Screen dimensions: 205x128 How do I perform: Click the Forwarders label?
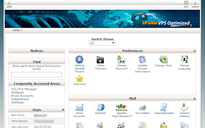click(x=143, y=113)
